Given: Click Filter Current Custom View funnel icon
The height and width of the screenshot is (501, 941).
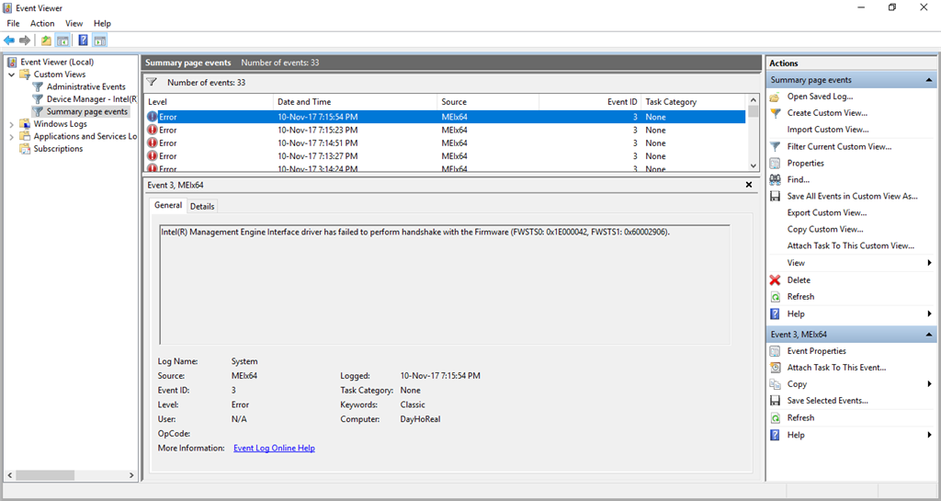Looking at the screenshot, I should coord(776,146).
